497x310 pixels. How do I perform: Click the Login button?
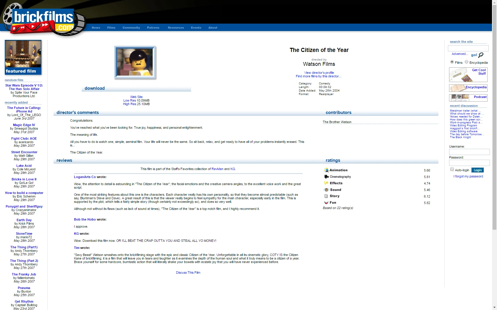click(x=478, y=170)
